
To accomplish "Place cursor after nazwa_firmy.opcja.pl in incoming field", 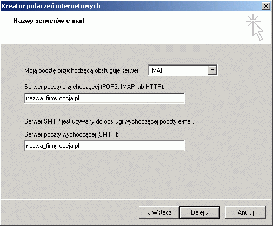I will 80,98.
